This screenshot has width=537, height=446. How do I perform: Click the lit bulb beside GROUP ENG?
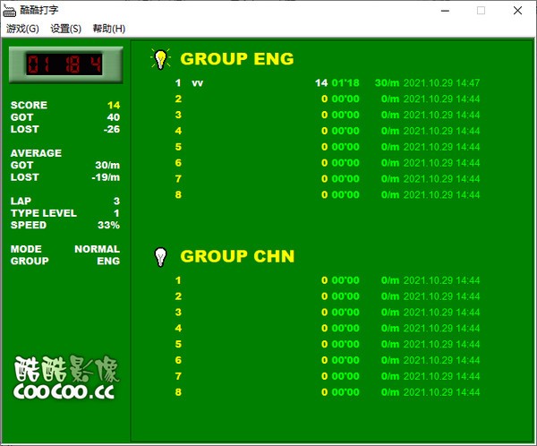click(x=160, y=59)
